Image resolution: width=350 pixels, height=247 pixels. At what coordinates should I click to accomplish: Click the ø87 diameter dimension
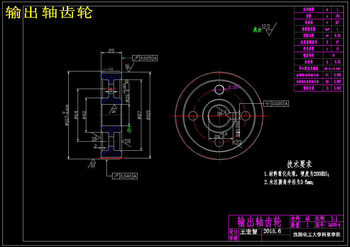coord(140,115)
